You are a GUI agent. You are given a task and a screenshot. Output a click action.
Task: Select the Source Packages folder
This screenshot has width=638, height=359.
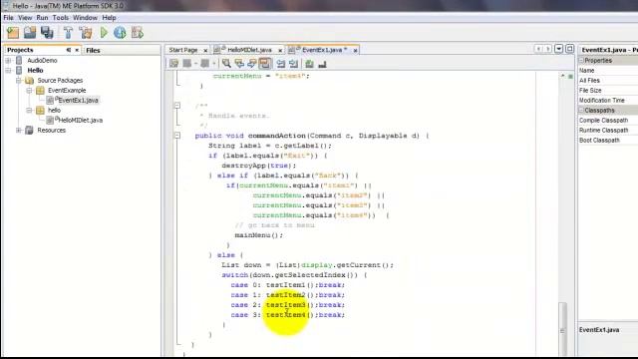click(60, 80)
